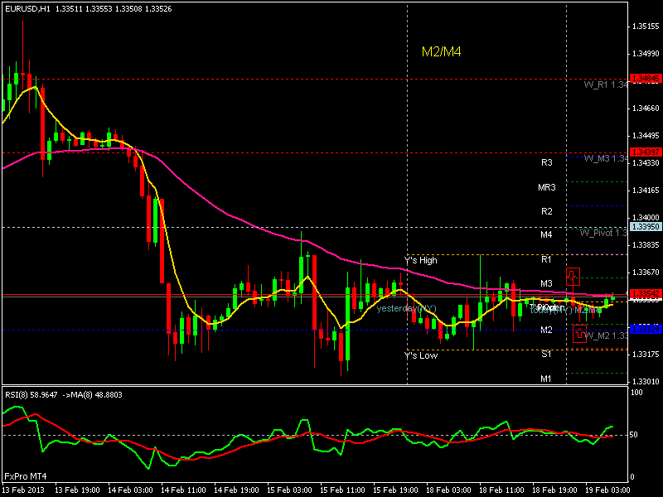663x497 pixels.
Task: Click the red up arrow signal near M2
Action: pos(579,334)
